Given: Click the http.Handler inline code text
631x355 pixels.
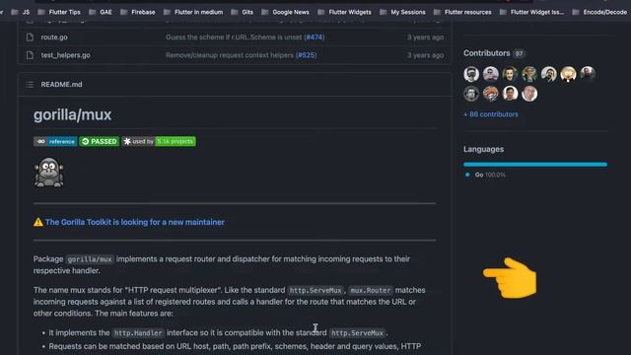Looking at the screenshot, I should point(138,333).
